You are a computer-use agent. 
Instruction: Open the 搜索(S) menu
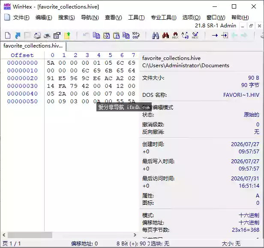[x=66, y=18]
